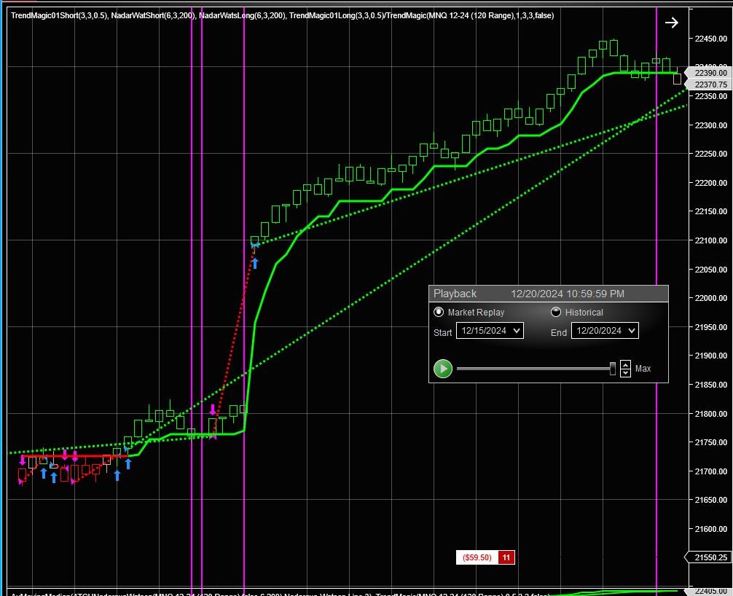Select the Market Replay radio option
The width and height of the screenshot is (733, 596).
(439, 312)
